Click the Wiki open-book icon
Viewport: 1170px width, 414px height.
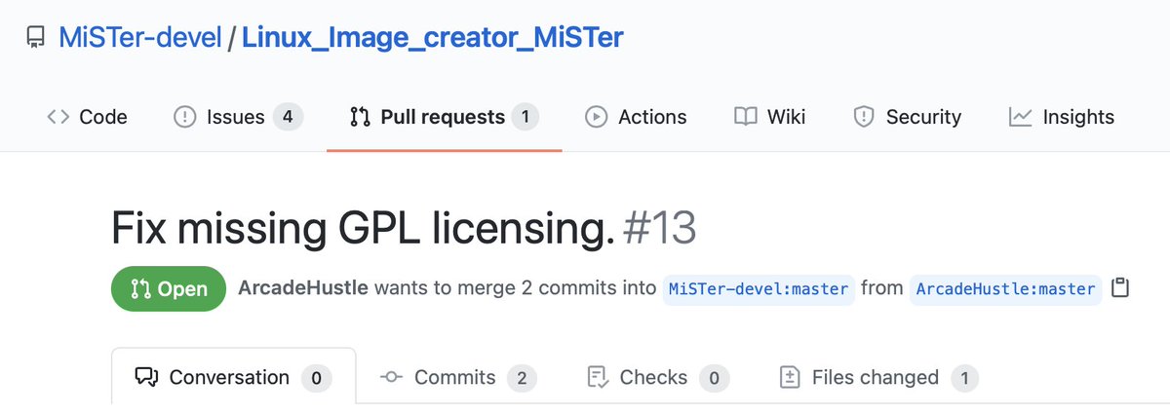(746, 117)
